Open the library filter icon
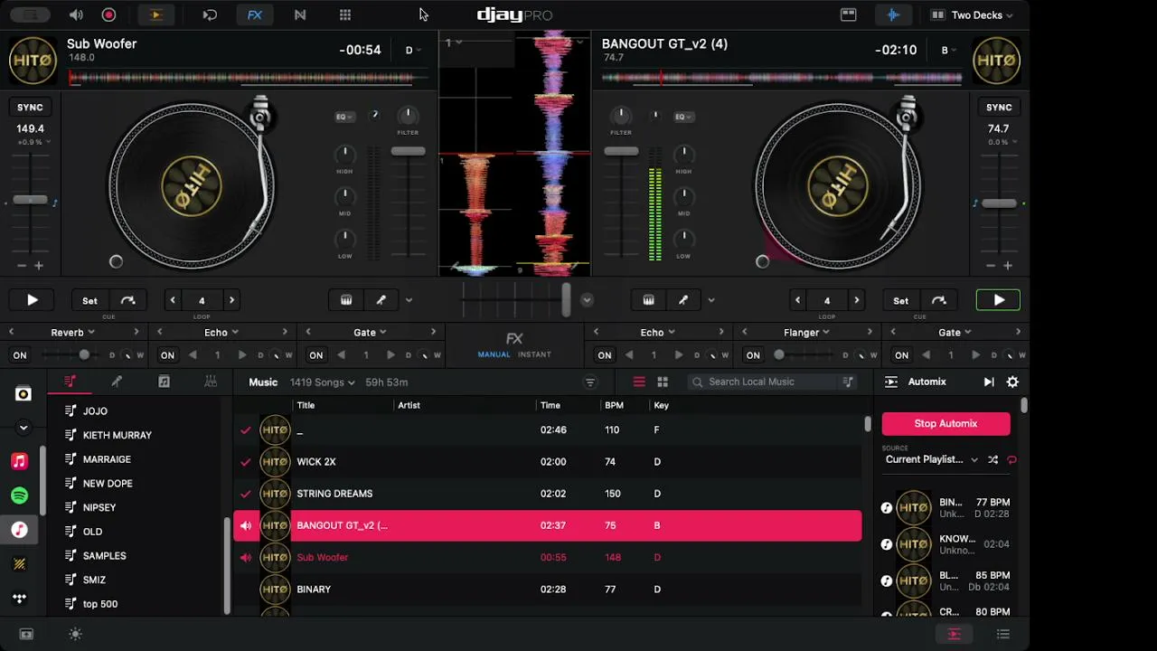The width and height of the screenshot is (1157, 651). coord(590,382)
